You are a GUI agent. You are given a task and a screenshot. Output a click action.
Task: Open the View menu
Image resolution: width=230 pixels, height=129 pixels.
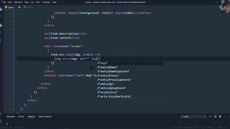pyautogui.click(x=27, y=2)
